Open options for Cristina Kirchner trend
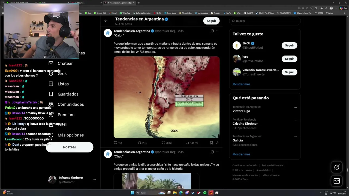 pyautogui.click(x=295, y=120)
